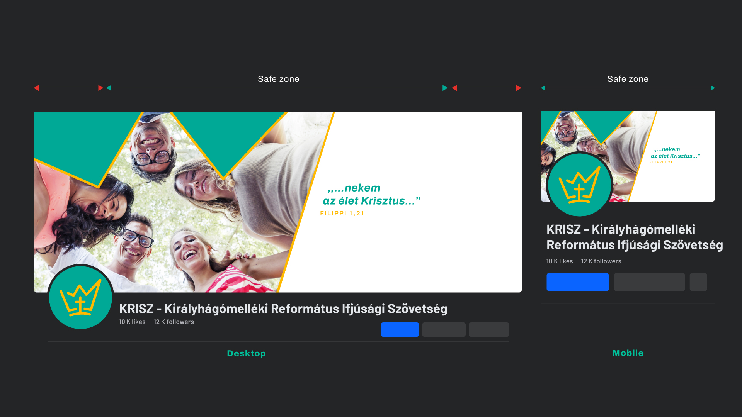Image resolution: width=742 pixels, height=417 pixels.
Task: Click the wide gray button in Mobile mockup
Action: coord(649,282)
